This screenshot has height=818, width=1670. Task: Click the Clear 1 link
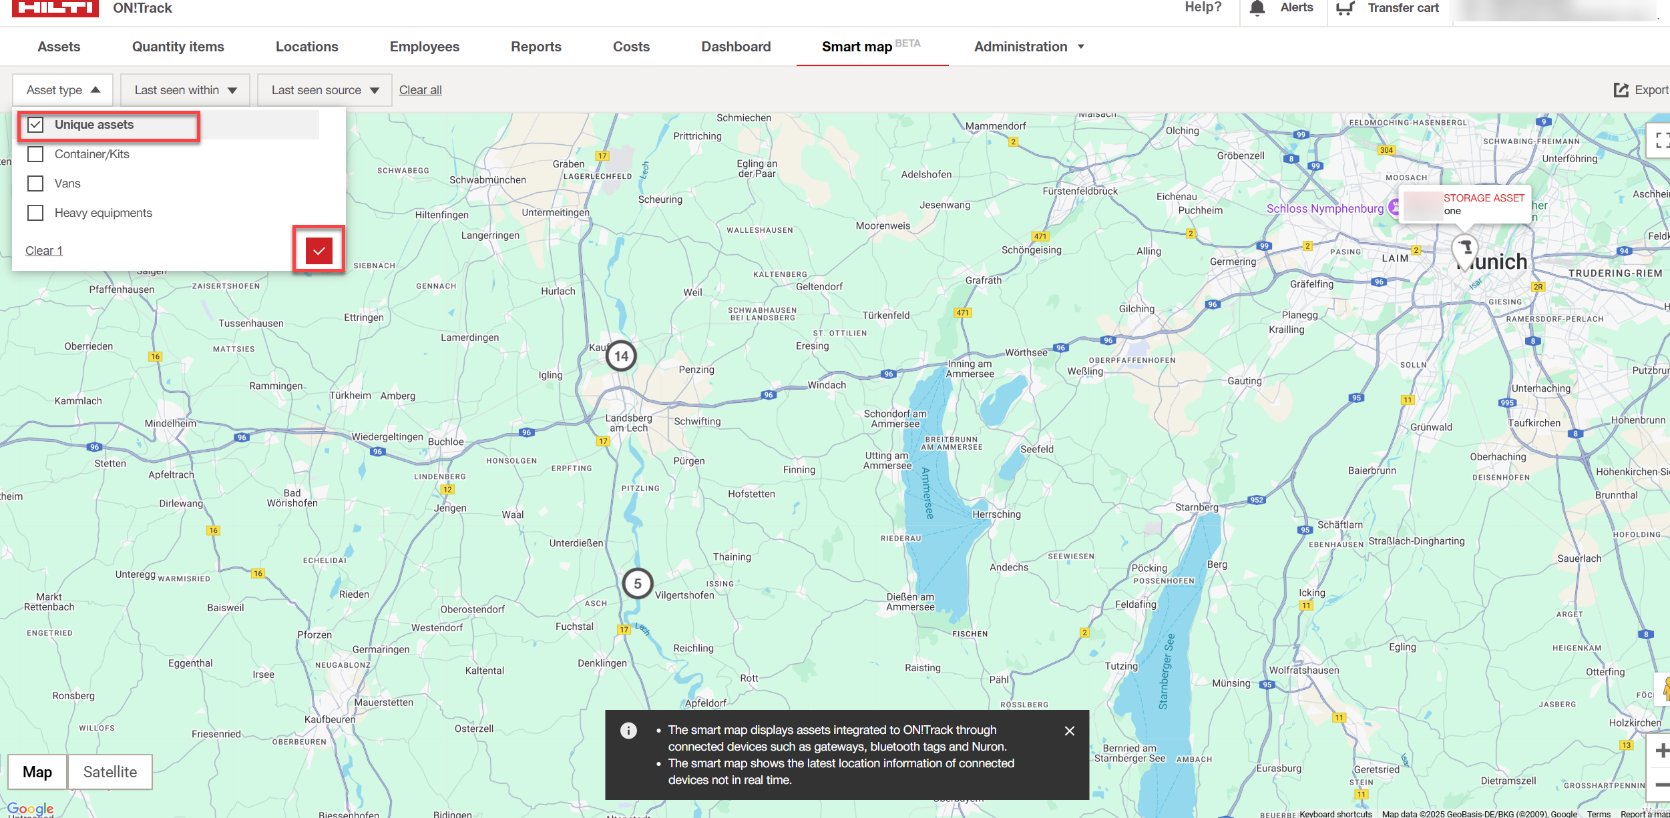tap(44, 251)
